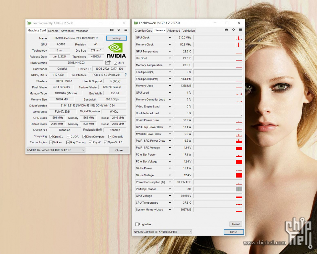This screenshot has width=317, height=254.
Task: Click the Name field showing RTX 4080 SUPER
Action: [x=76, y=38]
